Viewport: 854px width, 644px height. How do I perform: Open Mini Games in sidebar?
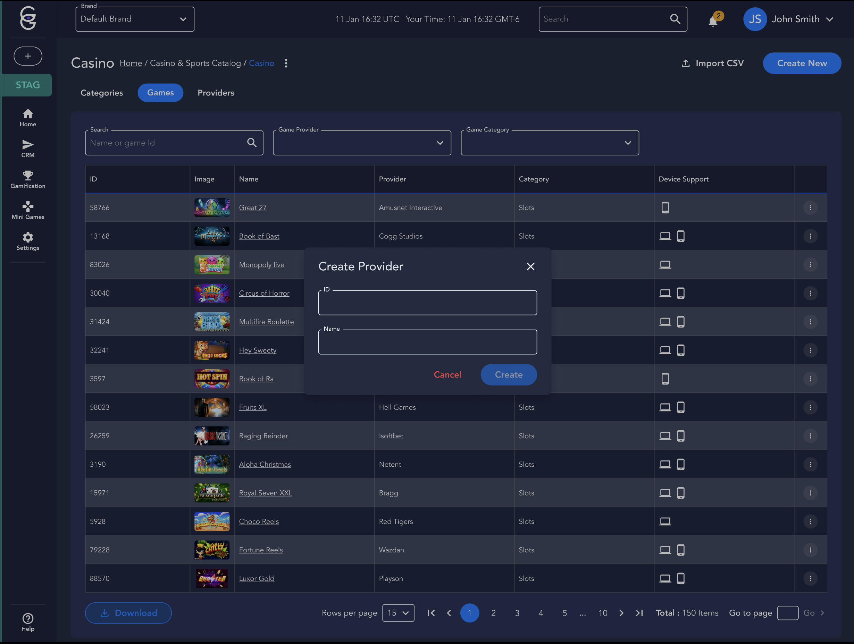(x=28, y=210)
